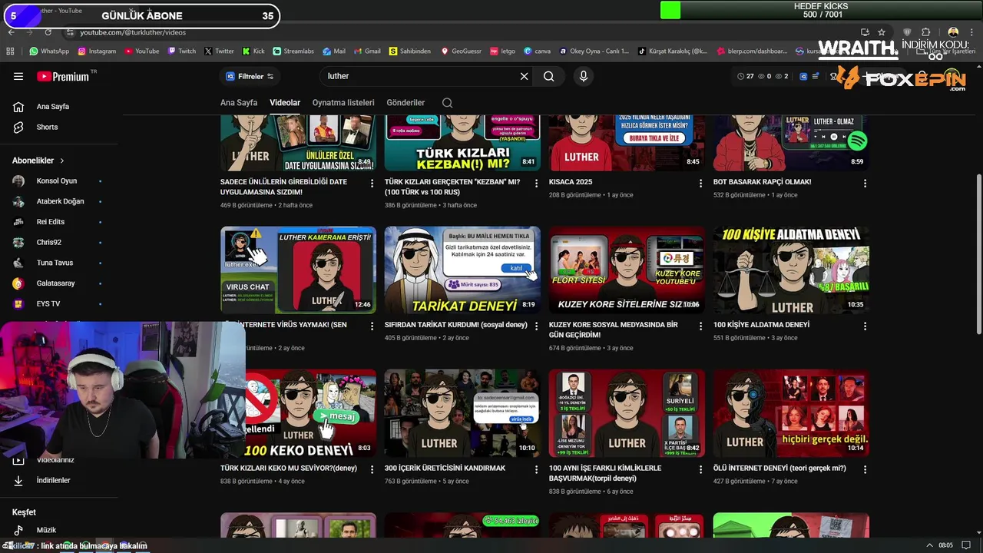Expand the Abonelikler section
This screenshot has width=983, height=553.
38,161
